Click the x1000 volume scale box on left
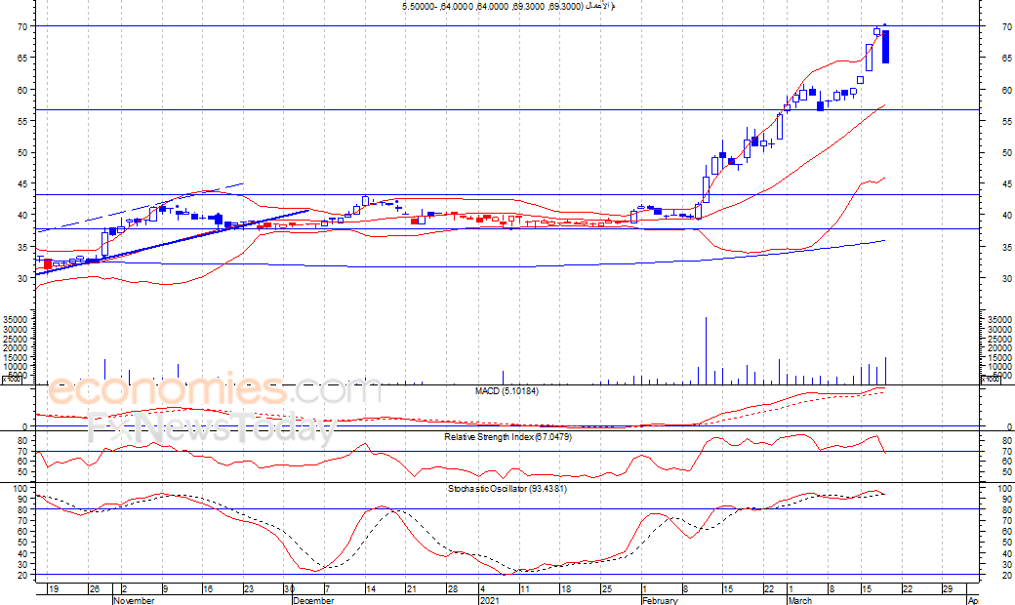 pyautogui.click(x=12, y=380)
